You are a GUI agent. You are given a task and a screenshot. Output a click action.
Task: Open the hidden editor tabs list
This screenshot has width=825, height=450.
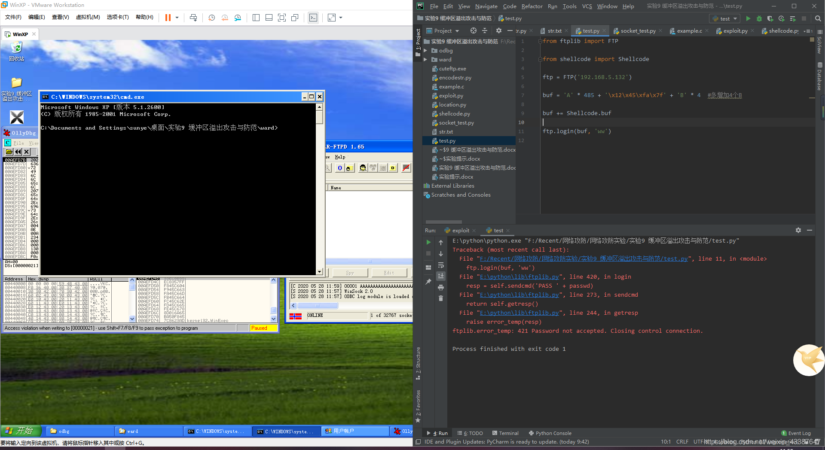tap(808, 31)
